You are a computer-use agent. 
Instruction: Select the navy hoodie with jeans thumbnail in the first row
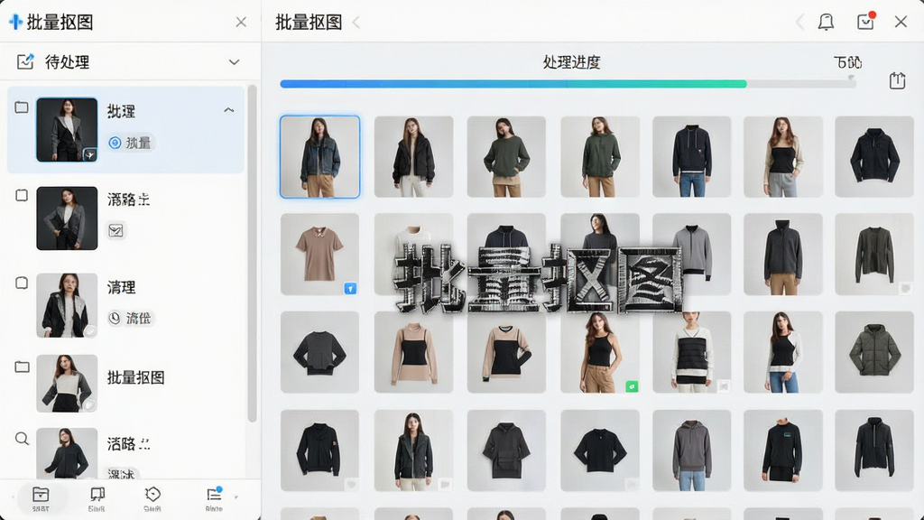[x=692, y=157]
